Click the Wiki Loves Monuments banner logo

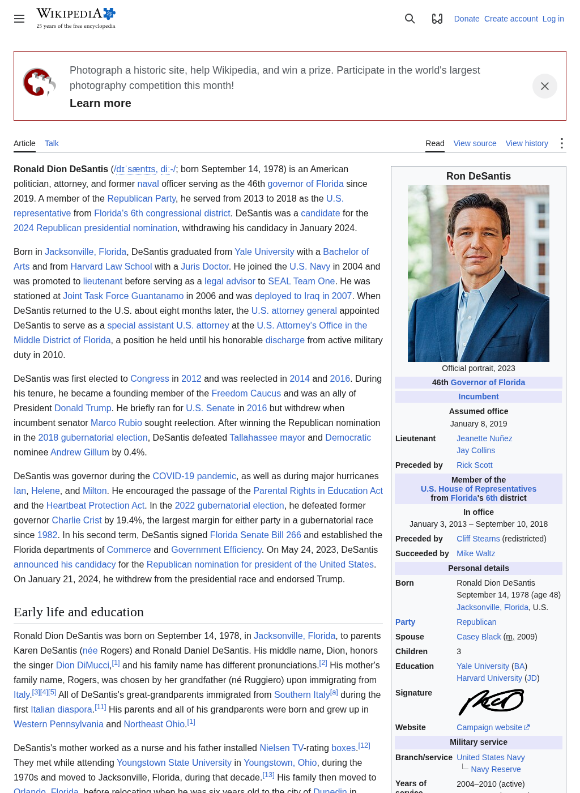(39, 83)
